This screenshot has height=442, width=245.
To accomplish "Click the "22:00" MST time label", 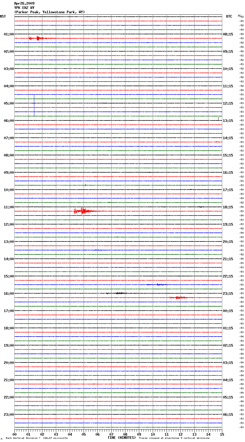I will point(9,397).
